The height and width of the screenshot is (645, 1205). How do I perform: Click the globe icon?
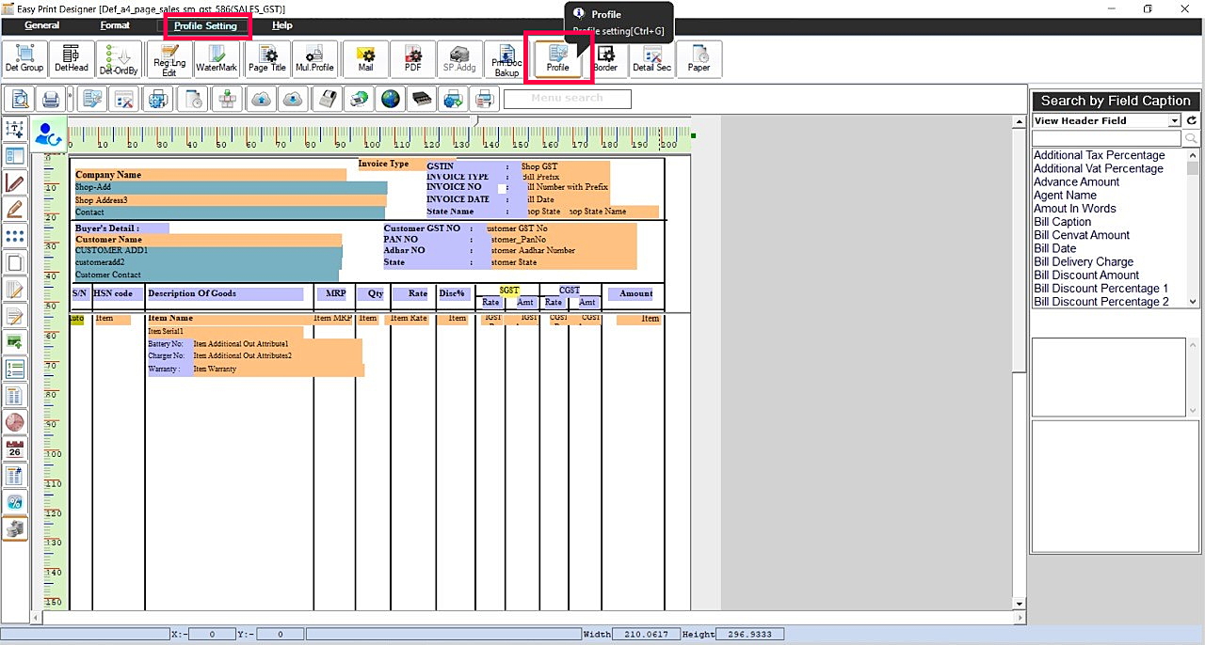tap(390, 98)
